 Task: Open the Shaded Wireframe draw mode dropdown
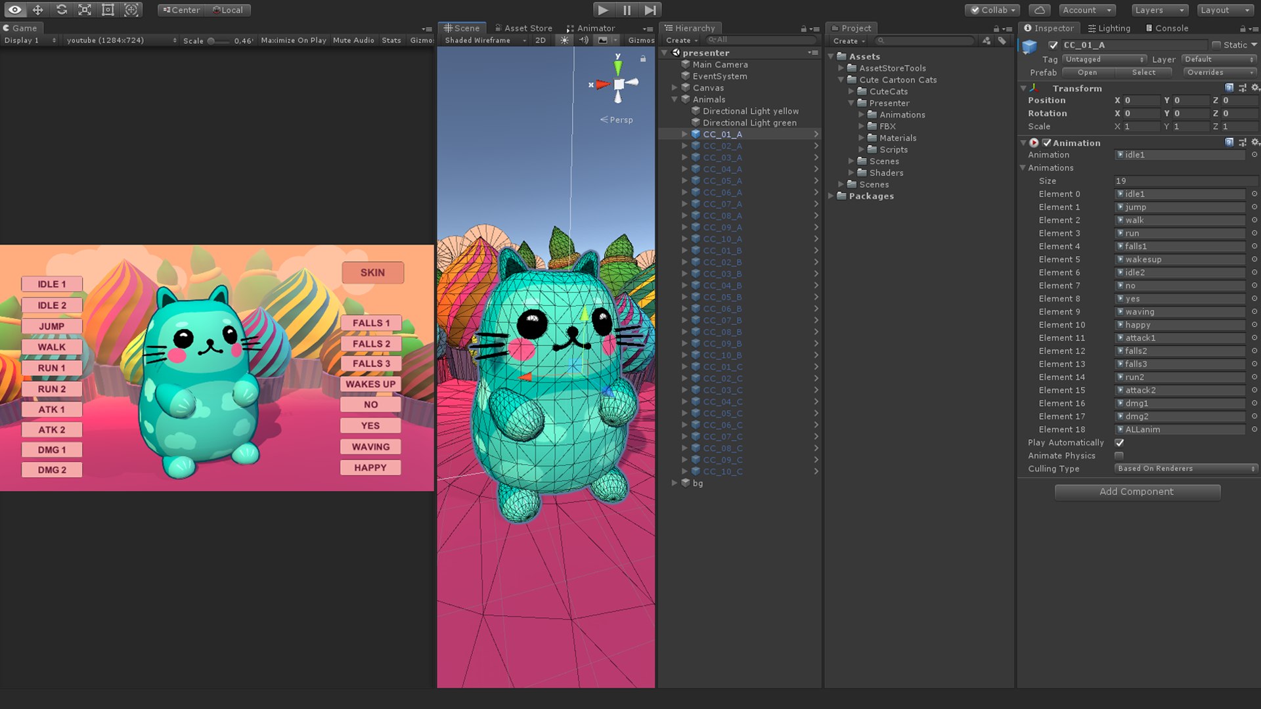[485, 40]
